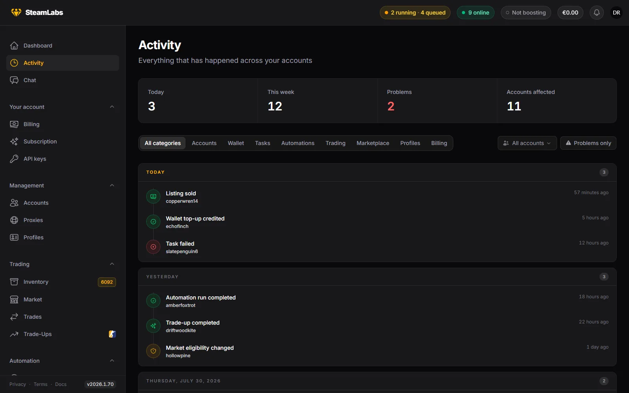Click the Trade-Ups badge icon

[x=112, y=334]
